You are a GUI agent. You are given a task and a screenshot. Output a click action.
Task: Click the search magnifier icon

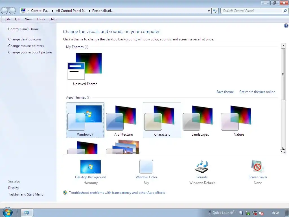[285, 11]
